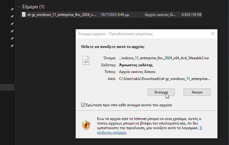Screen dimensions: 229x145
Task: Click the file name ending 54eaabb2.iso
Action: 164,58
